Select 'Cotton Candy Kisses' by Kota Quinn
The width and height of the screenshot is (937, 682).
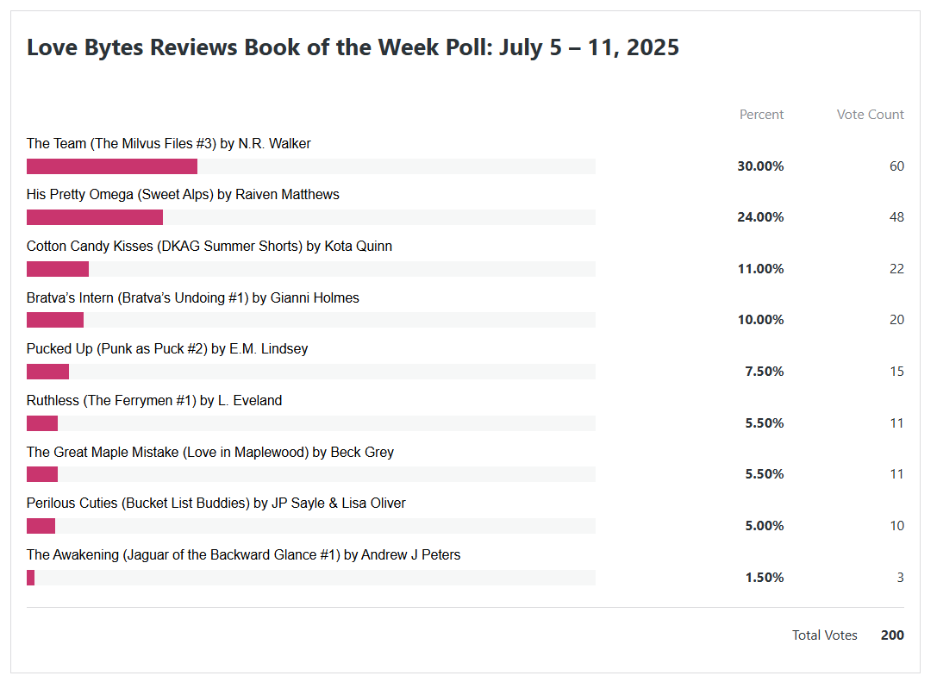(x=209, y=247)
